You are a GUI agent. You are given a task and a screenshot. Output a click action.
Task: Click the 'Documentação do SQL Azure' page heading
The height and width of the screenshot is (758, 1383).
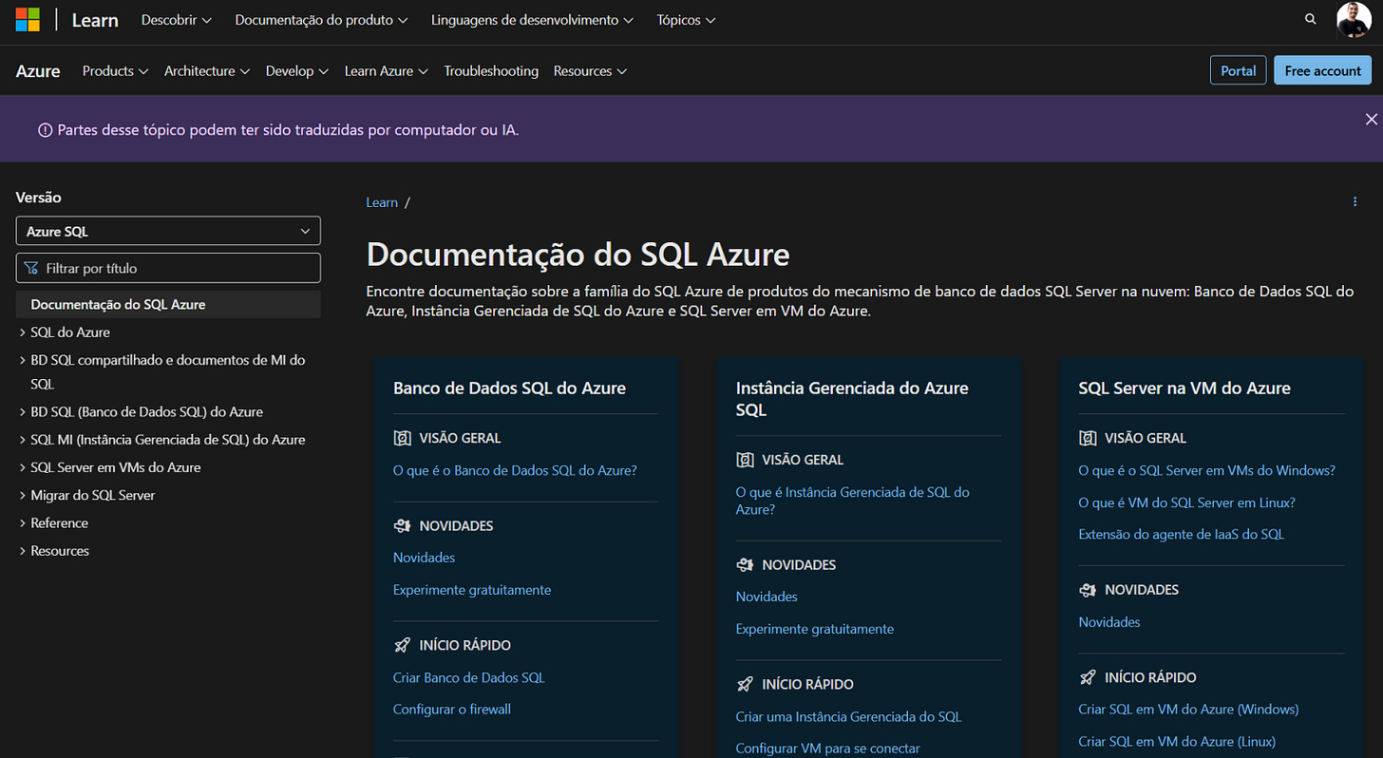click(x=578, y=255)
